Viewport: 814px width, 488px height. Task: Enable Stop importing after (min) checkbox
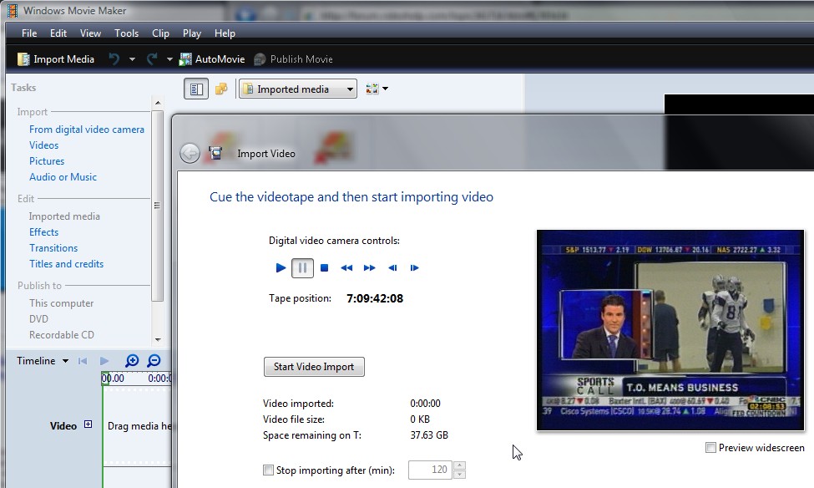pos(268,470)
